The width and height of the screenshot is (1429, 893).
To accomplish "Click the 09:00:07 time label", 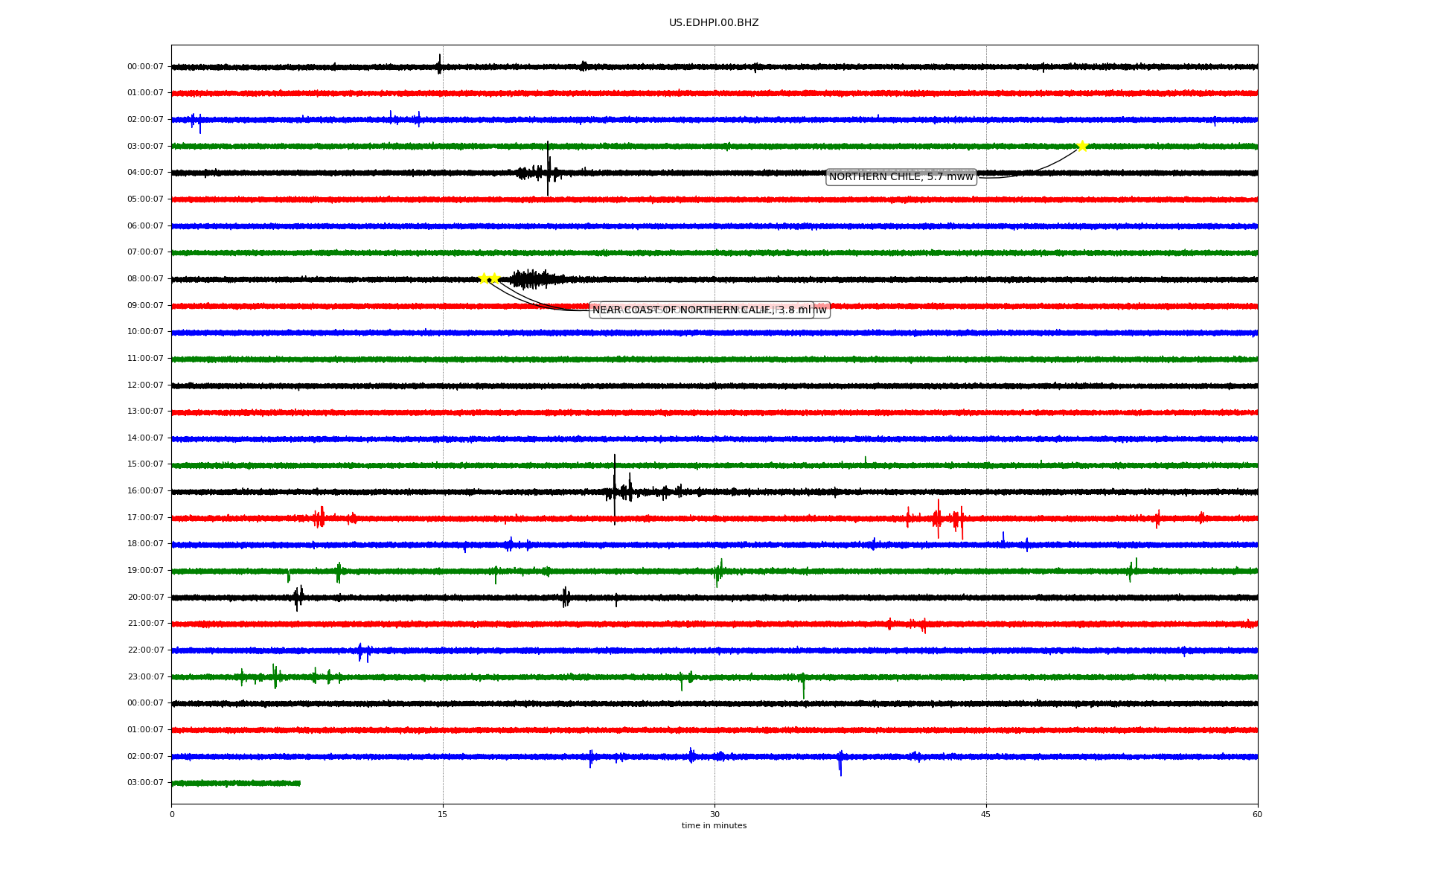I will 145,306.
